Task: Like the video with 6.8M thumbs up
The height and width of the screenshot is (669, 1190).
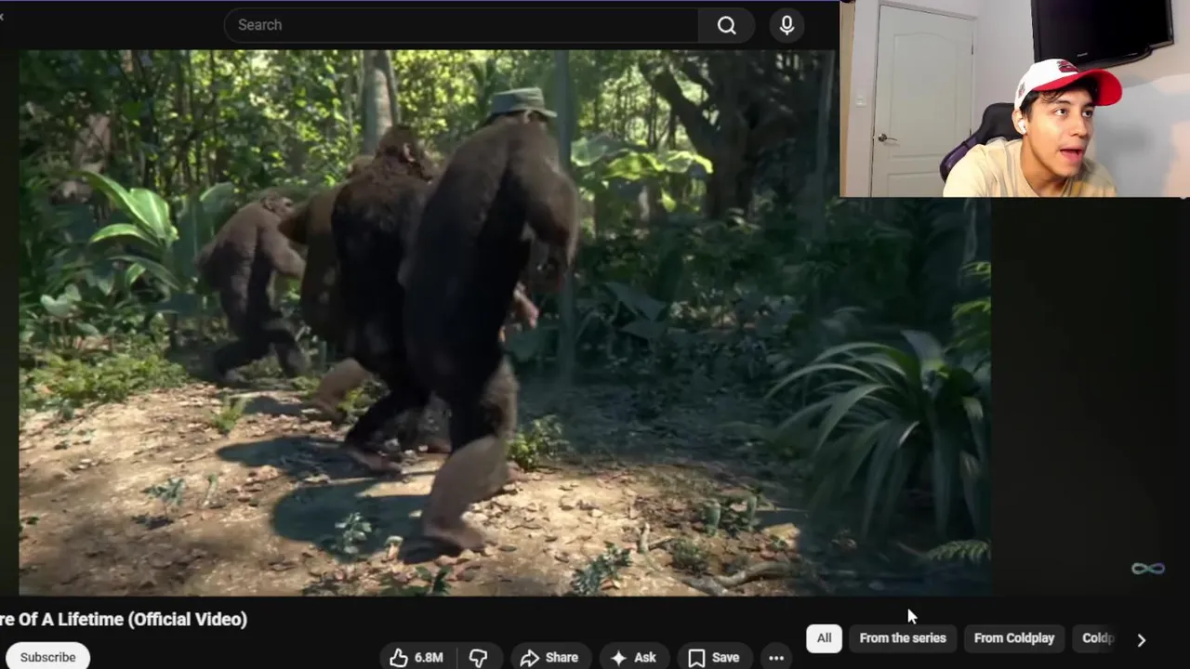Action: (x=418, y=657)
